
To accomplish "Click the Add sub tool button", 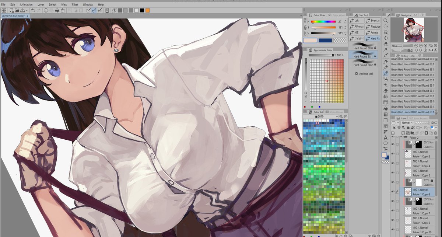I will point(364,74).
